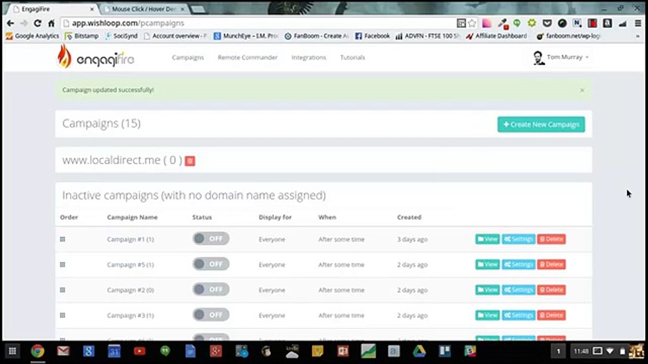Click the drag handle for Campaign #1
The height and width of the screenshot is (364, 648).
pos(63,239)
